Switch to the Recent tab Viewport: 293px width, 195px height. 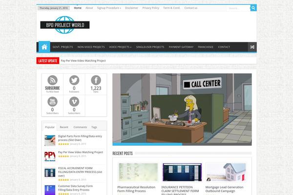[64, 127]
